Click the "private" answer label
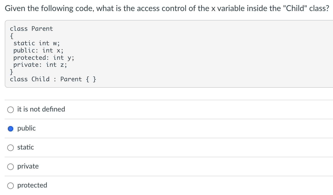Screen dimensions: 333x195 [28, 166]
